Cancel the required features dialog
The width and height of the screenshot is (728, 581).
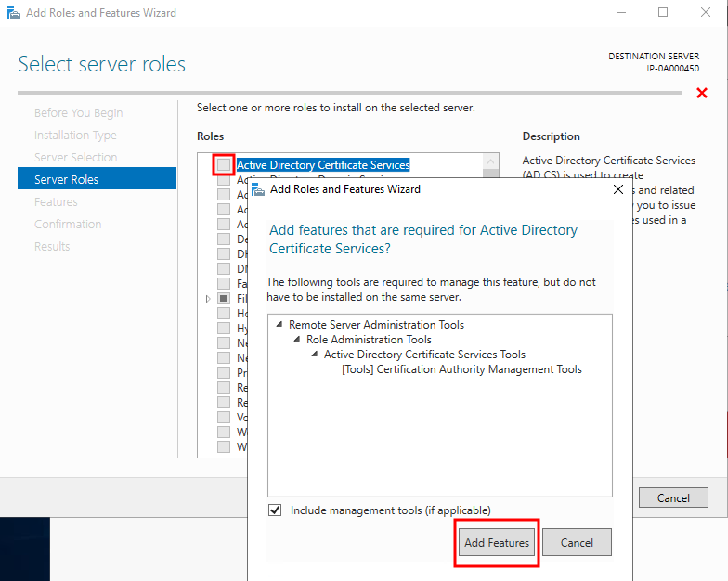[577, 542]
